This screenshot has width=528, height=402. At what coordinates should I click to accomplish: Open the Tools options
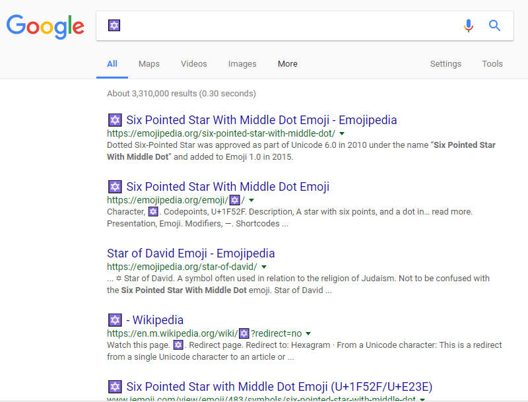point(492,64)
